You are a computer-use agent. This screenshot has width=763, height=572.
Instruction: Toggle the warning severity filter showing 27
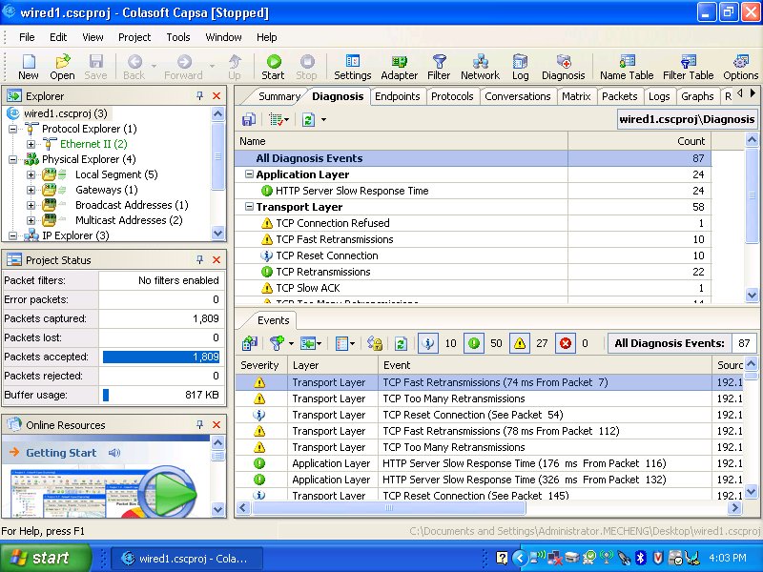(x=520, y=343)
